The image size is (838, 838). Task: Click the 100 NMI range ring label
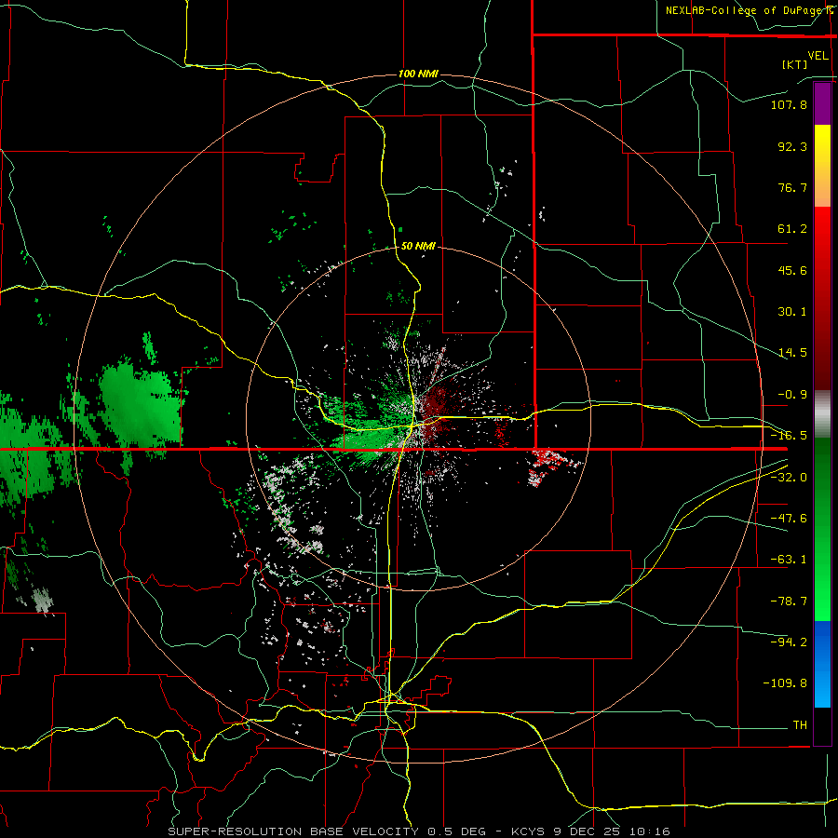tap(418, 74)
